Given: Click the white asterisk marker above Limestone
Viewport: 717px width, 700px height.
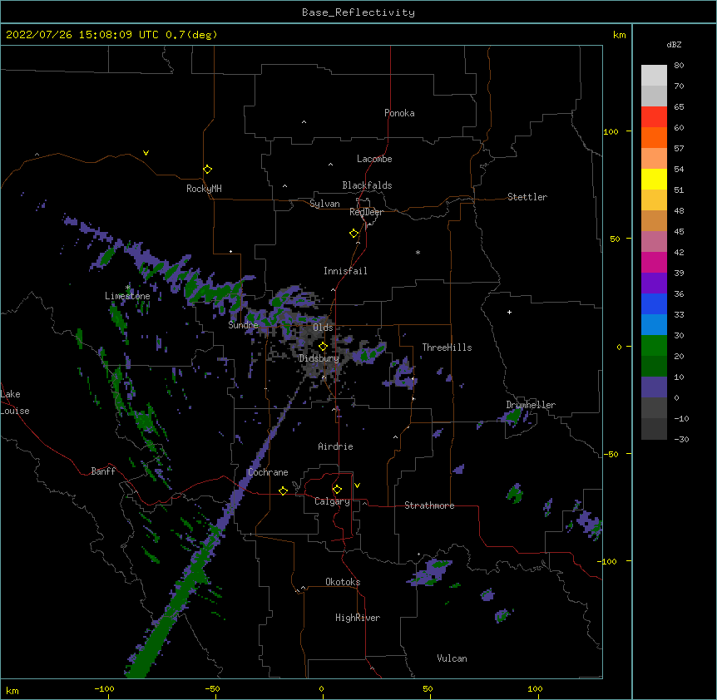Looking at the screenshot, I should tap(128, 288).
